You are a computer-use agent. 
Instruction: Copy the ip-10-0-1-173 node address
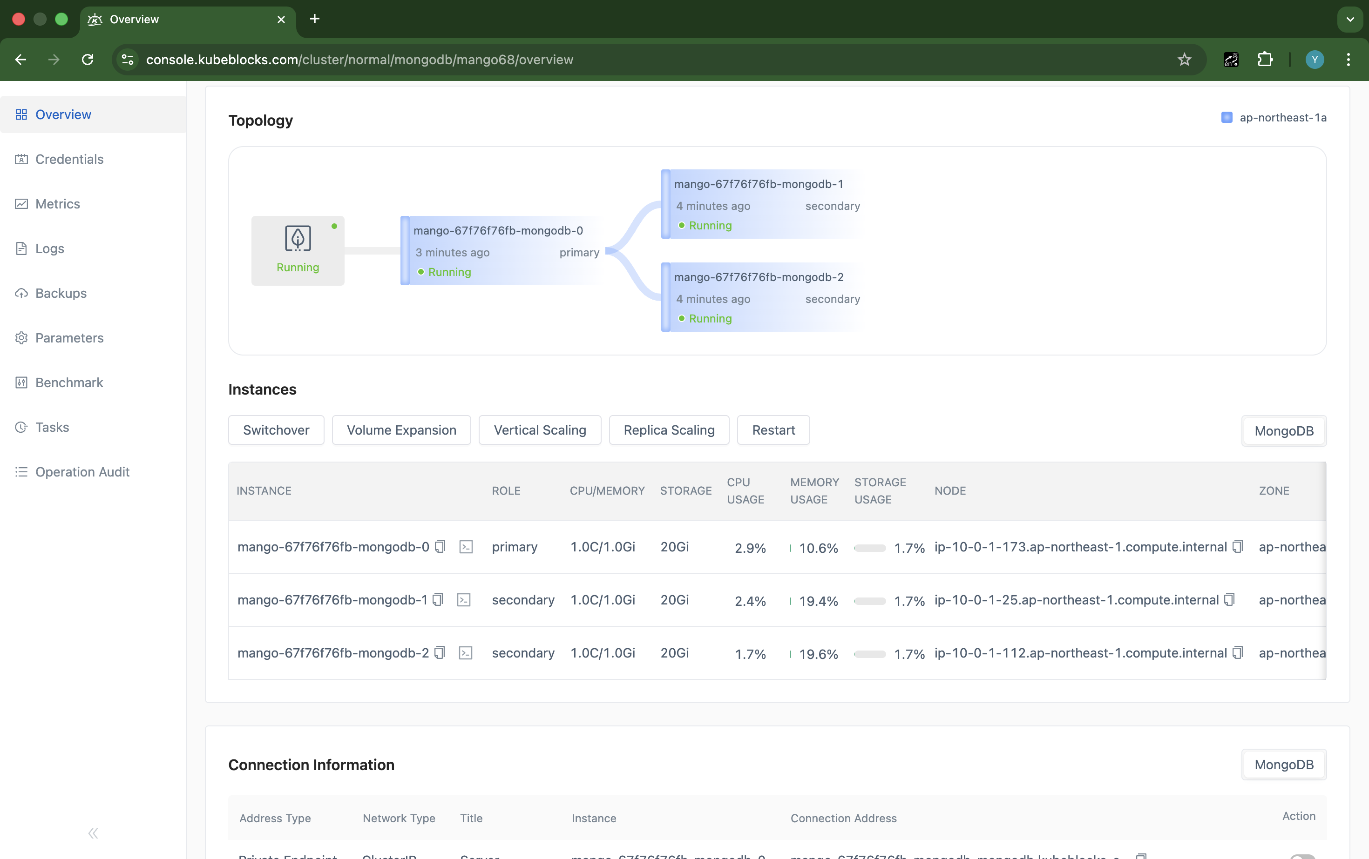pyautogui.click(x=1238, y=546)
